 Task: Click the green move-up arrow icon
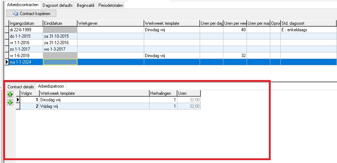tap(10, 95)
